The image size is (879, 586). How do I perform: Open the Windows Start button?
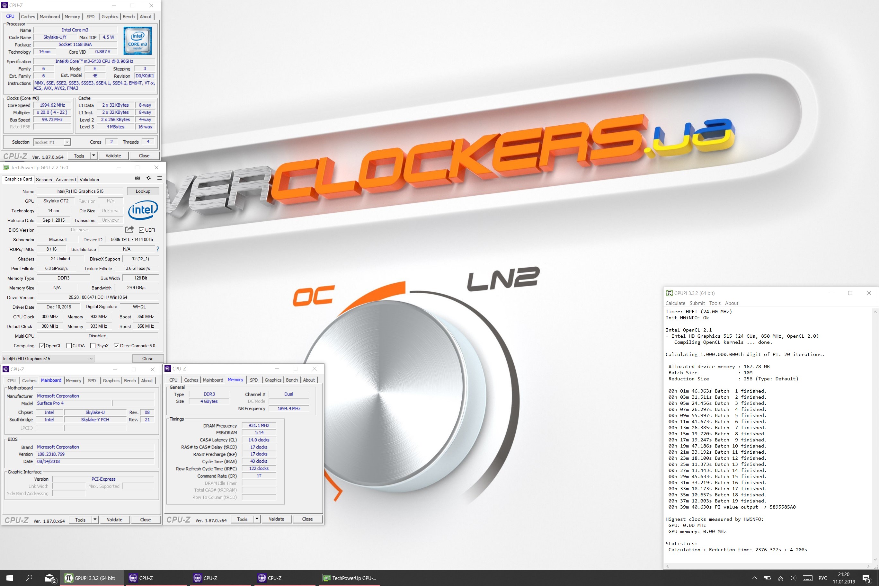tap(10, 578)
